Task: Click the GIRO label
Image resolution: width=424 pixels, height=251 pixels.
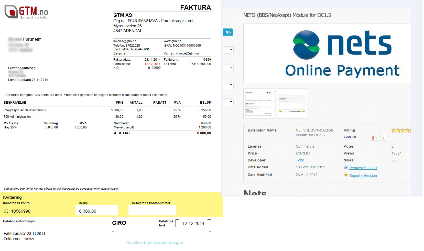Action: (x=119, y=223)
